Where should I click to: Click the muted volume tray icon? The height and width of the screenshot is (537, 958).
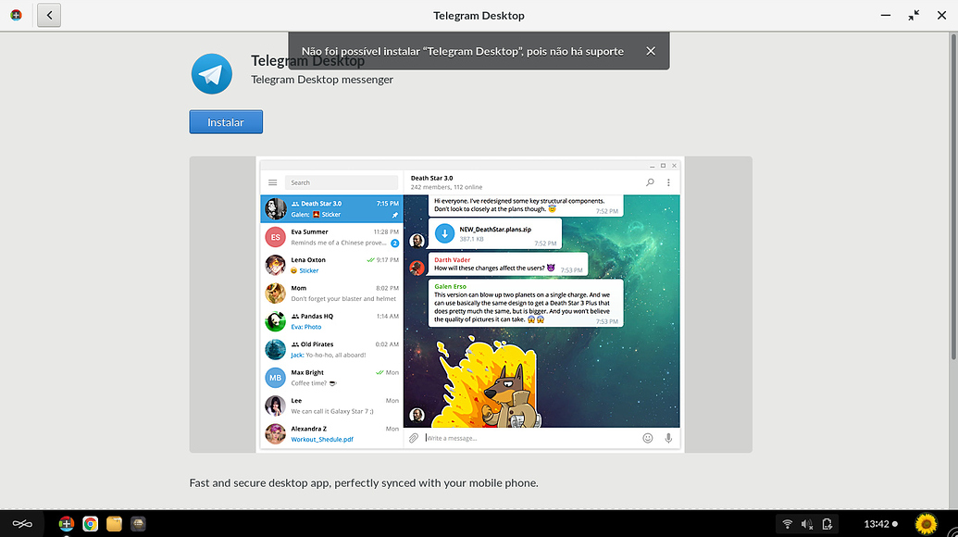coord(807,524)
